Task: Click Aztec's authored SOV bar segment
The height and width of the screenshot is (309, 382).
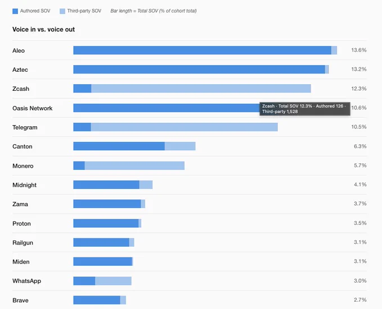Action: pos(199,70)
